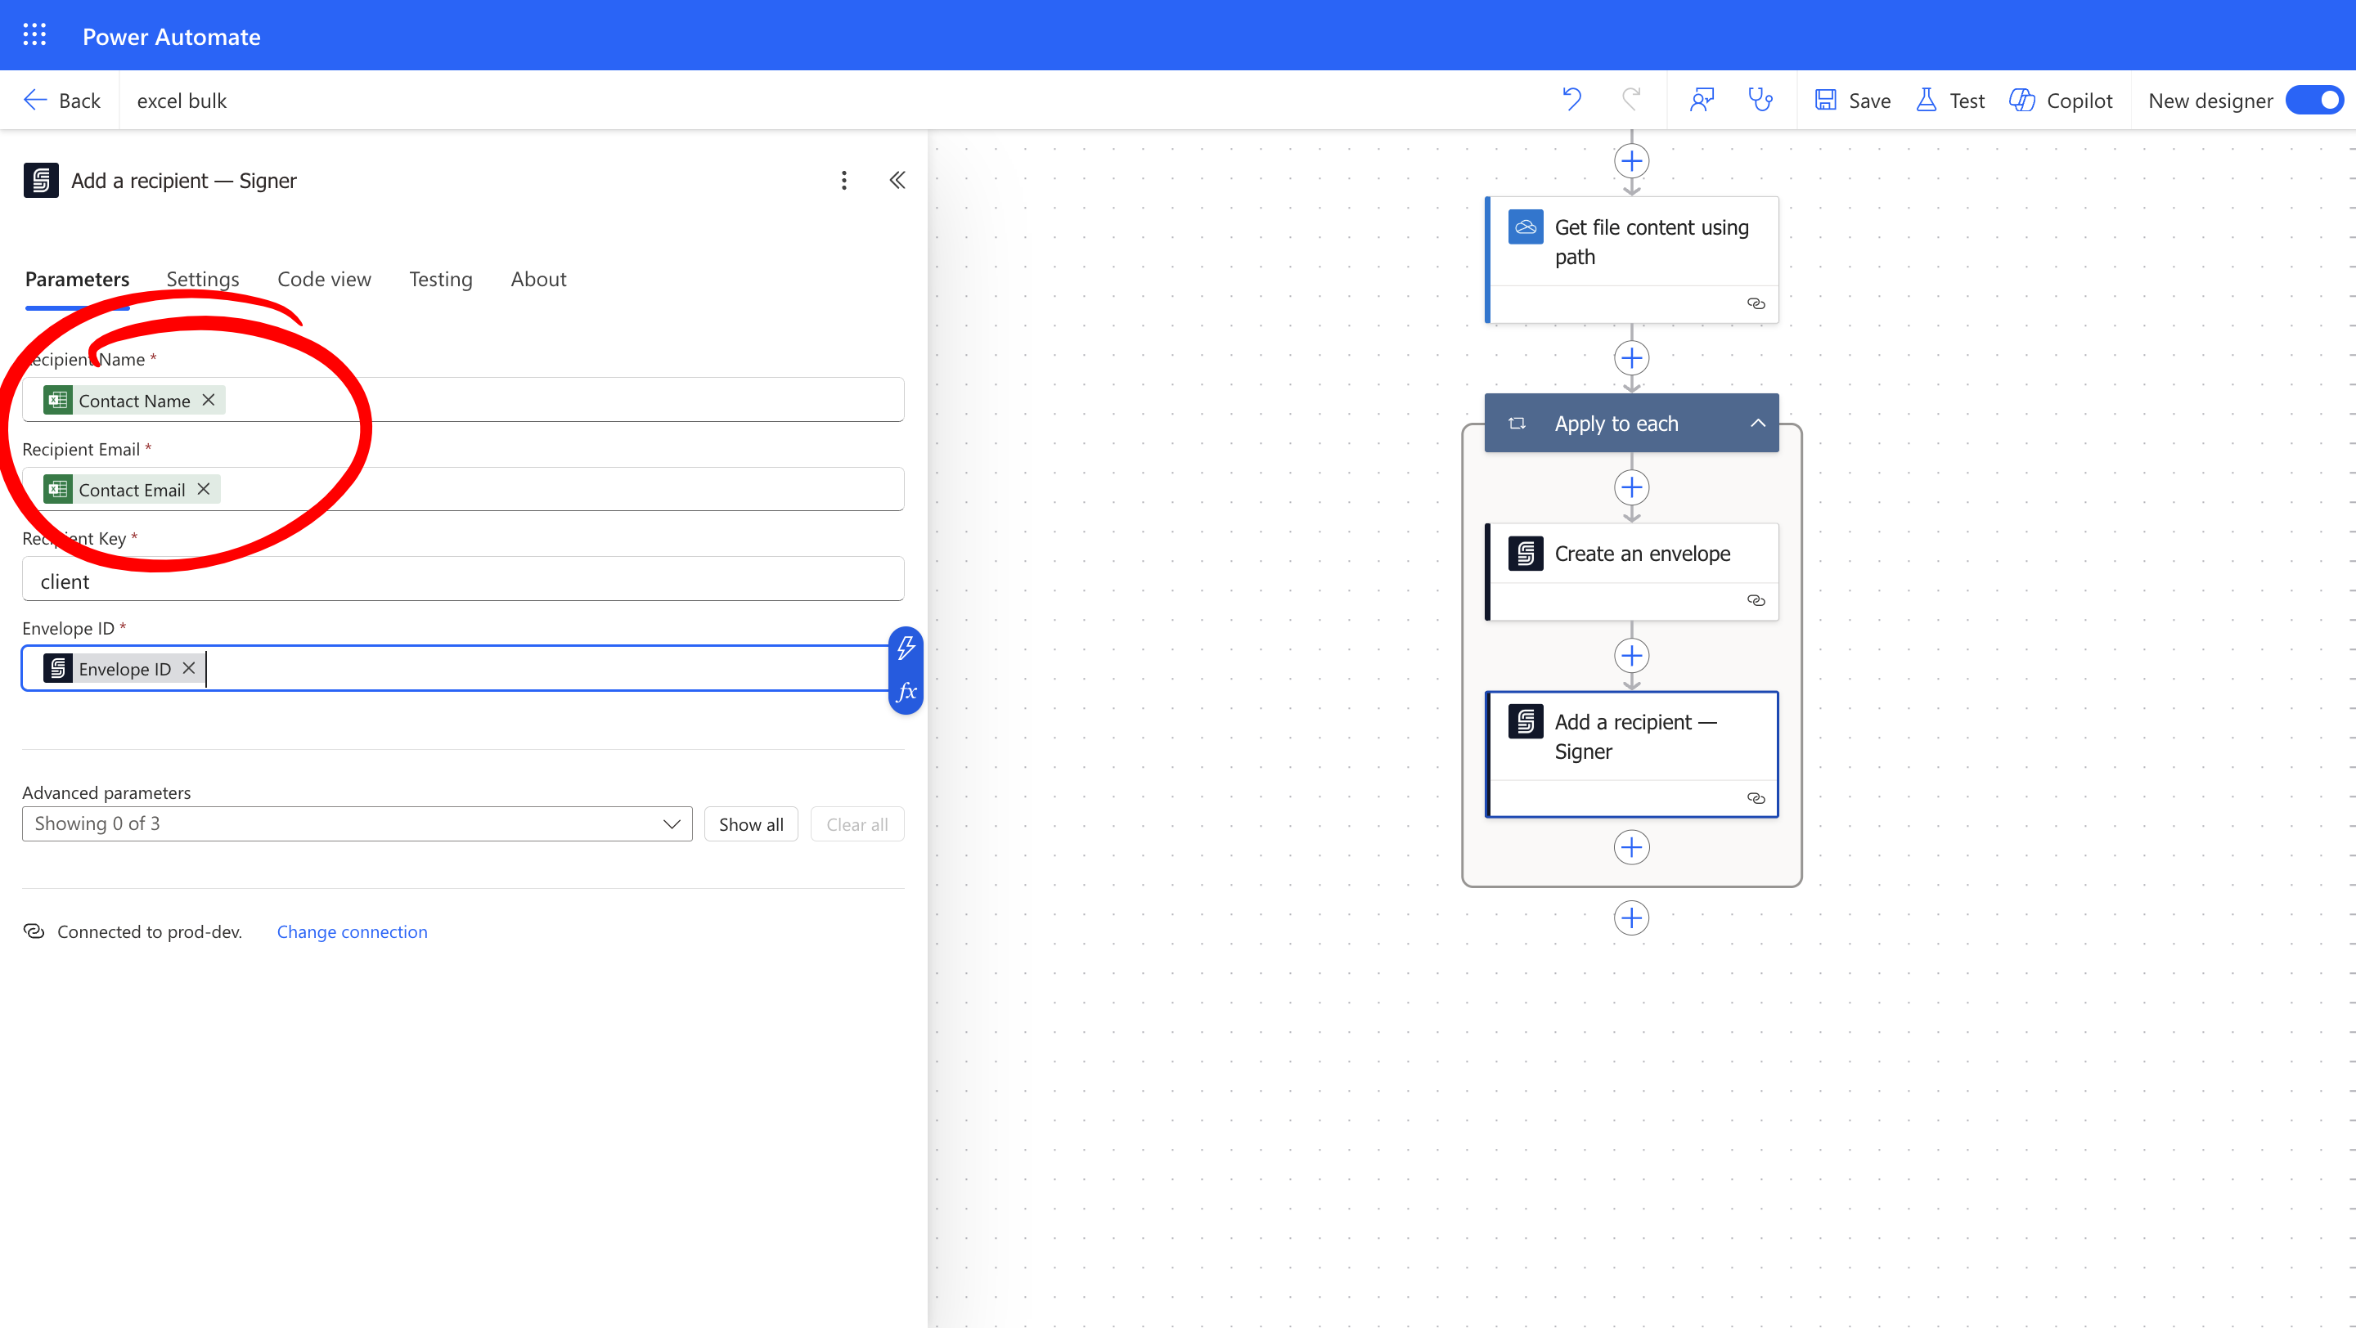Open the app launcher waffle icon
Screen dimensions: 2356x1328
tap(34, 36)
